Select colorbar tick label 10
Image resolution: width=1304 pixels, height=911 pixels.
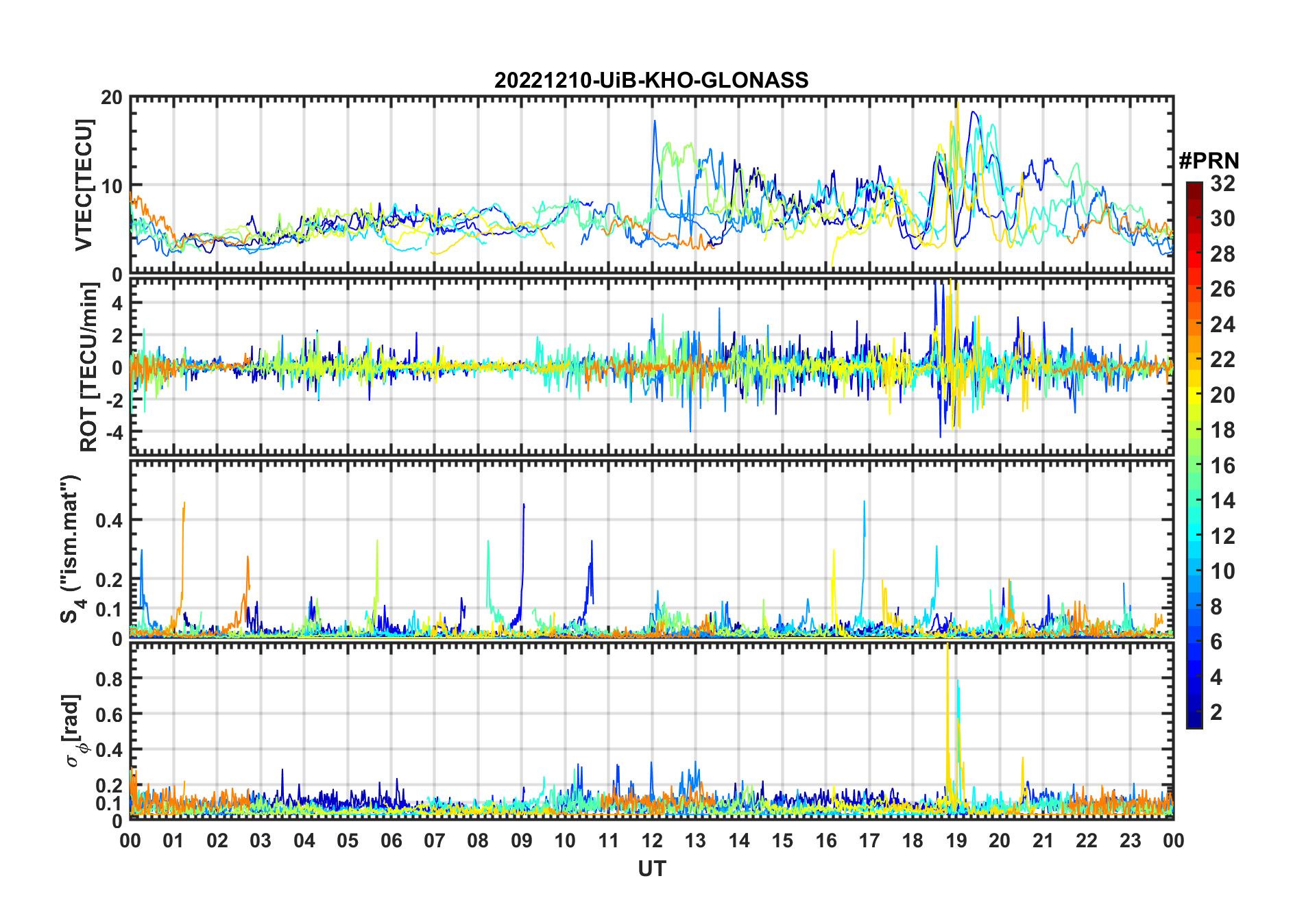1222,571
